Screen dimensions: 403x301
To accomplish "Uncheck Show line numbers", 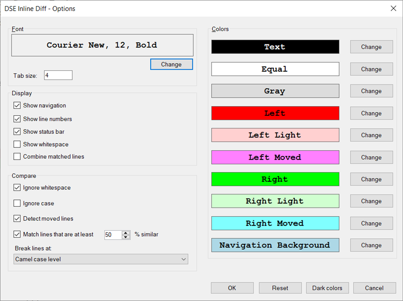I will pos(17,119).
